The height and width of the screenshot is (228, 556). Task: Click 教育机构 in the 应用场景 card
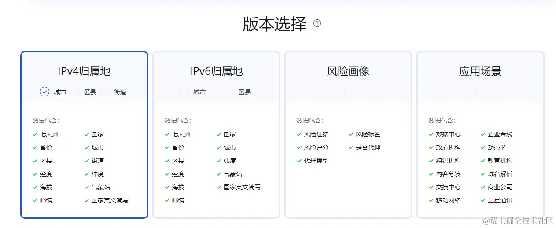(x=500, y=161)
